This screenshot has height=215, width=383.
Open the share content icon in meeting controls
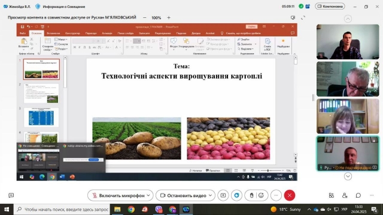tap(223, 195)
